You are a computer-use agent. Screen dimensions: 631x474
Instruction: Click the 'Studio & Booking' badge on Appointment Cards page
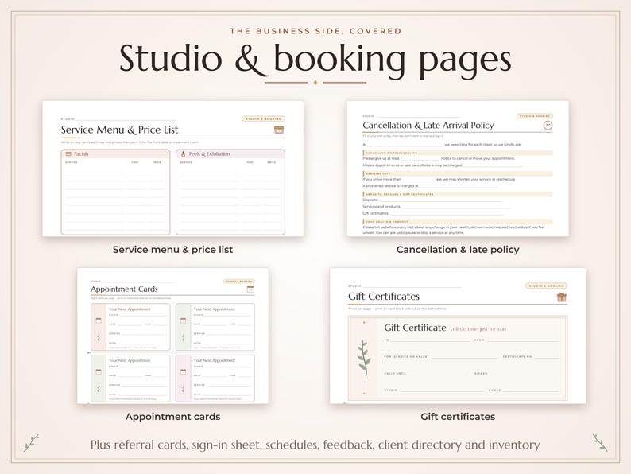pyautogui.click(x=239, y=281)
